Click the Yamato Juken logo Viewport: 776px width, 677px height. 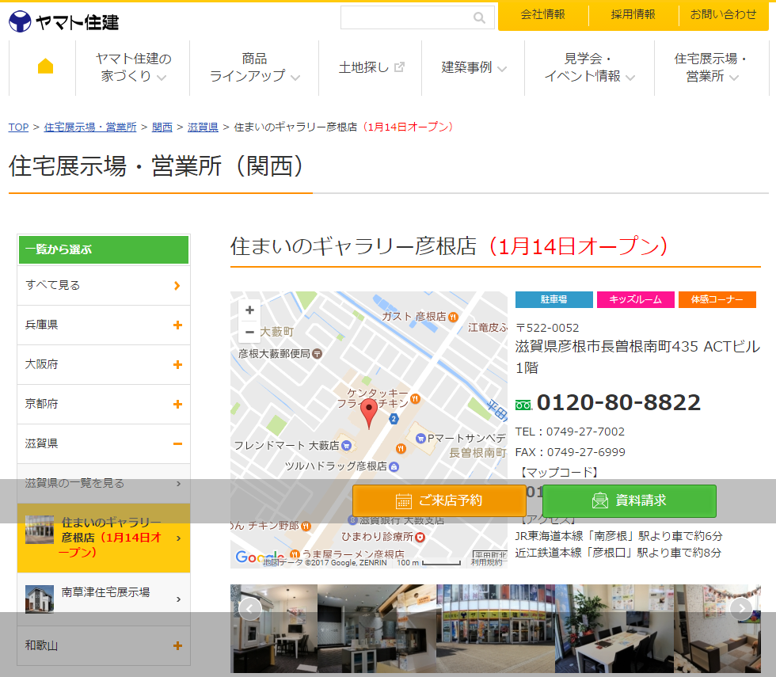(x=63, y=21)
